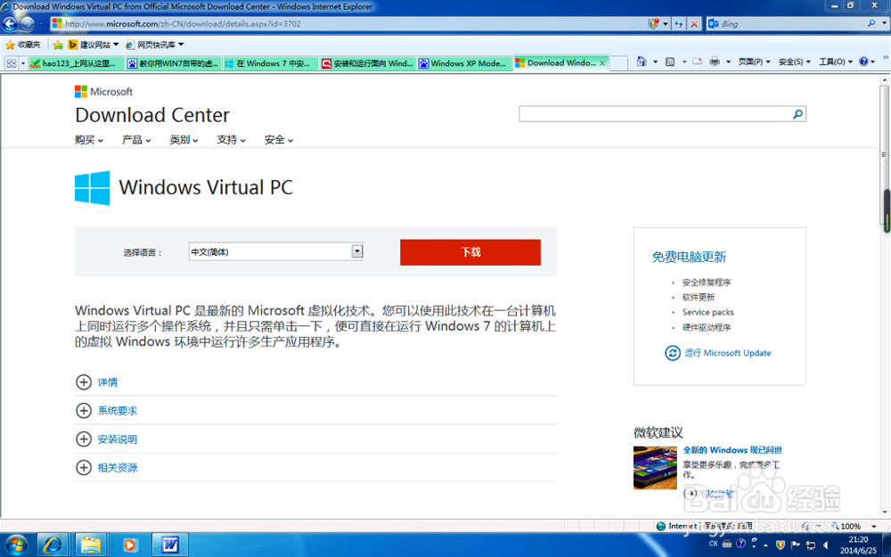The height and width of the screenshot is (557, 891).
Task: Open the 支持 navigation dropdown
Action: pyautogui.click(x=231, y=139)
